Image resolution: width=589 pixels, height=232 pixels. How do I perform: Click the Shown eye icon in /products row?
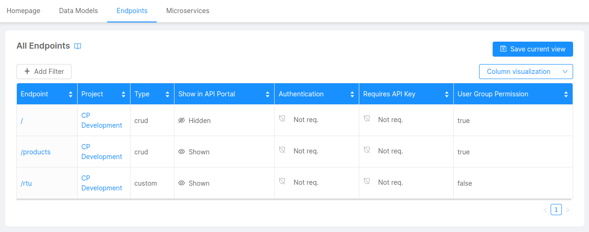pos(182,152)
